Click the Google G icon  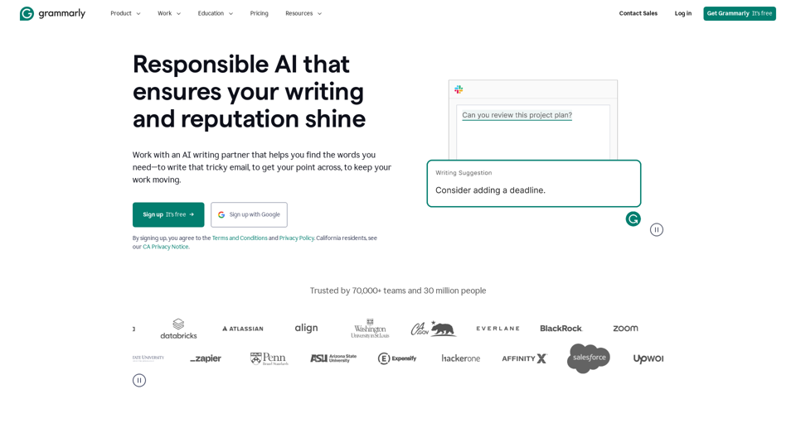(x=221, y=215)
